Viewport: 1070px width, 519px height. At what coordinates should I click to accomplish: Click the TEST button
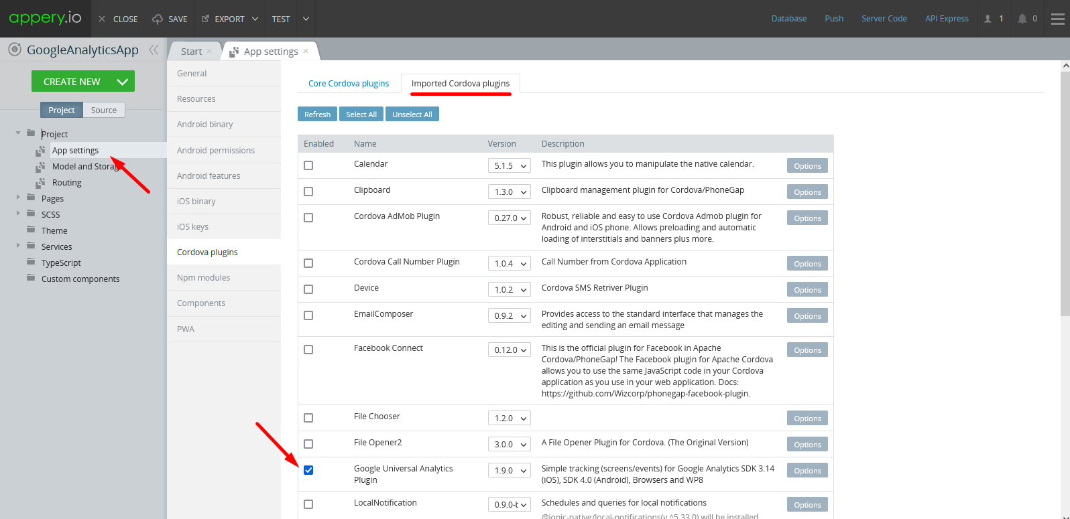click(x=281, y=19)
